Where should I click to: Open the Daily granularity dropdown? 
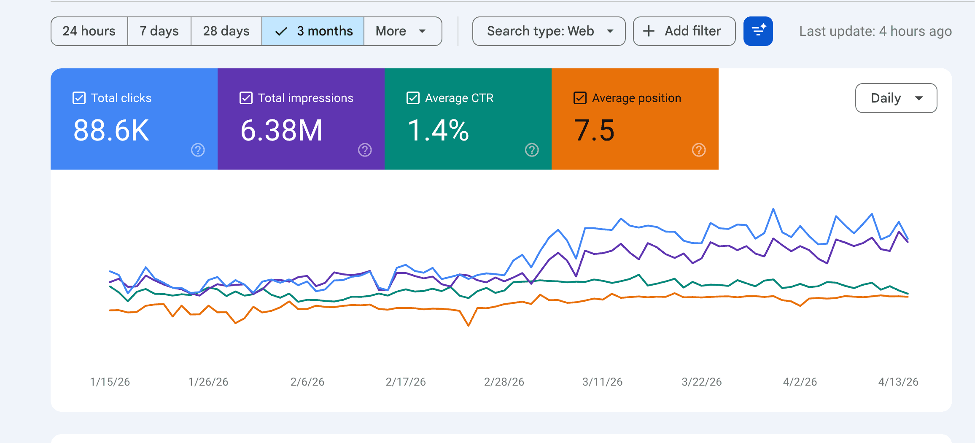(896, 98)
